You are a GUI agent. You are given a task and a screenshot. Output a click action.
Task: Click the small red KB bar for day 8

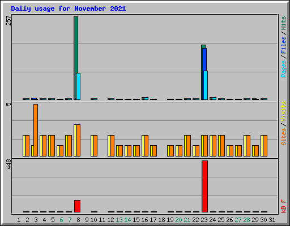(77, 206)
